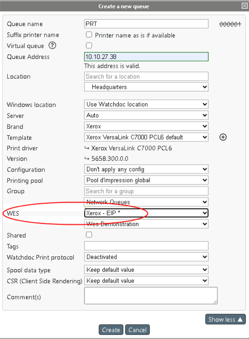Focus the Queue Address input field
This screenshot has height=339, width=249.
146,57
